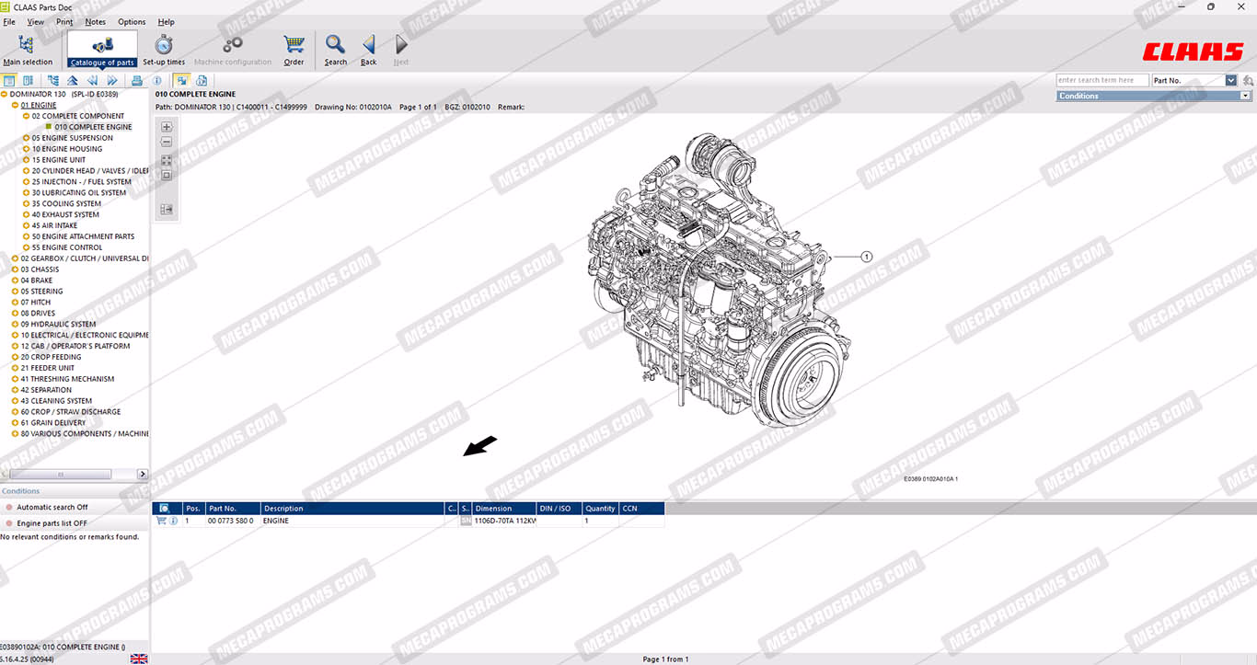Click the next double-arrow icon
The height and width of the screenshot is (665, 1257).
[x=112, y=81]
